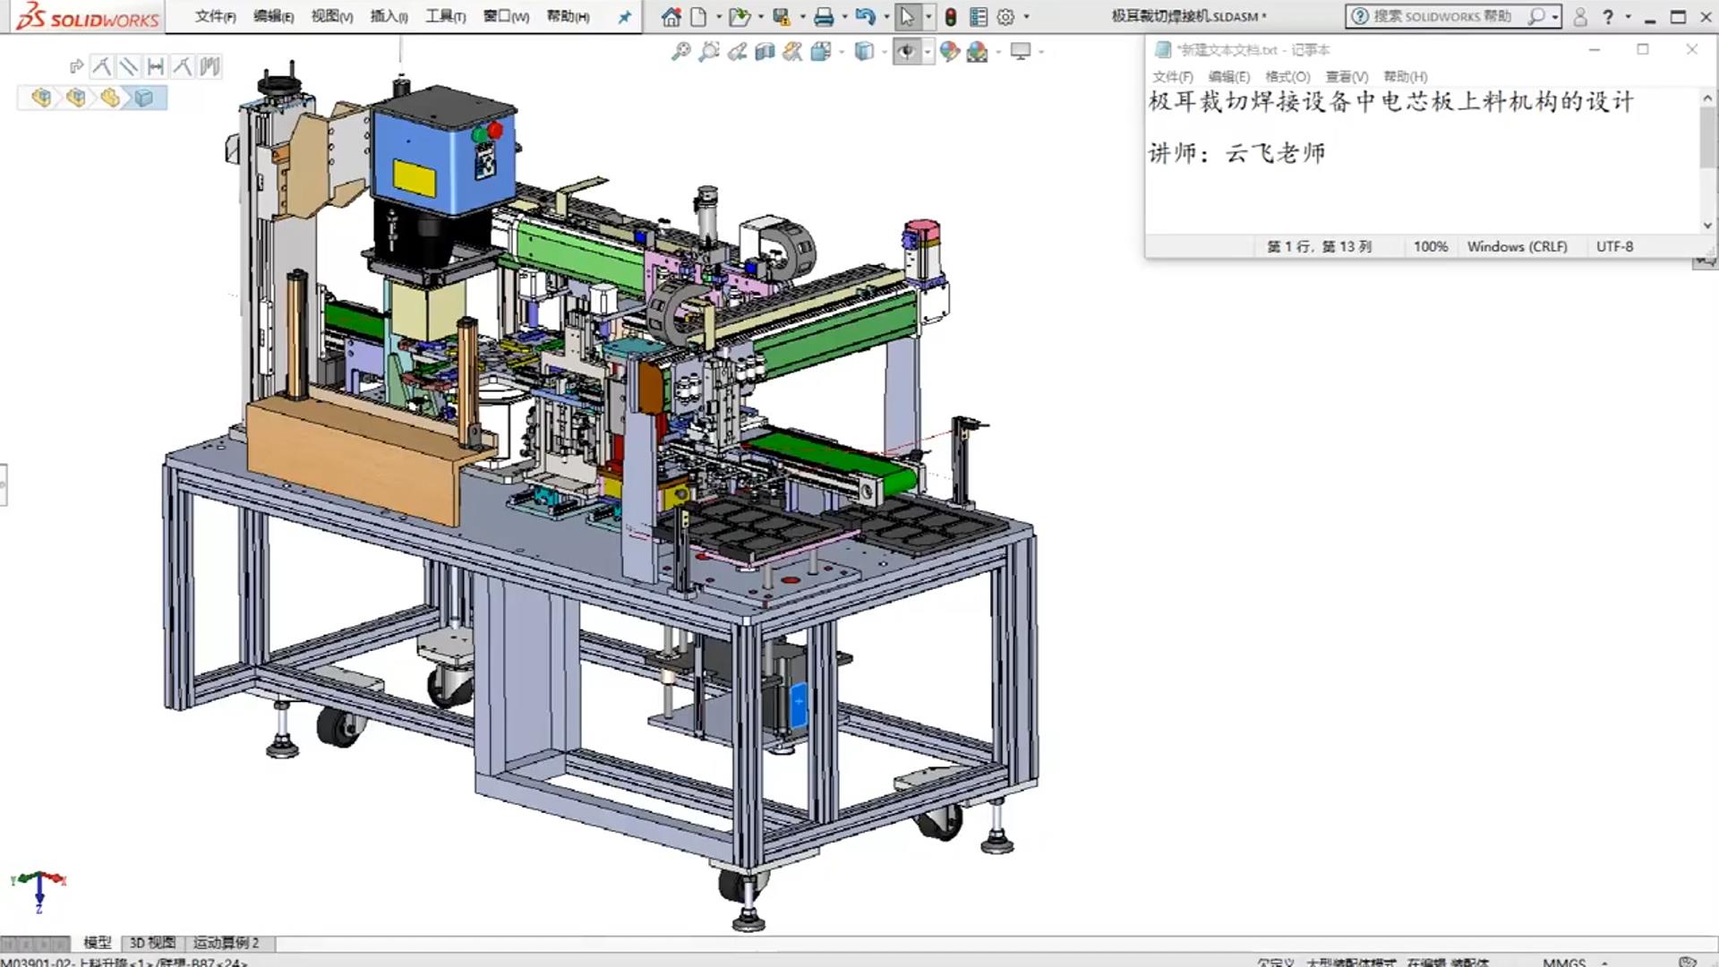Switch to the 模型 tab
Image resolution: width=1719 pixels, height=967 pixels.
click(98, 943)
